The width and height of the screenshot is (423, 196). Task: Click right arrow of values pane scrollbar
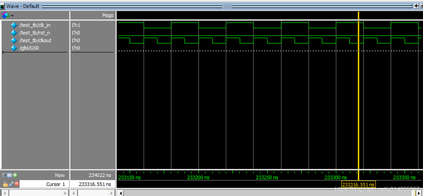coord(112,193)
